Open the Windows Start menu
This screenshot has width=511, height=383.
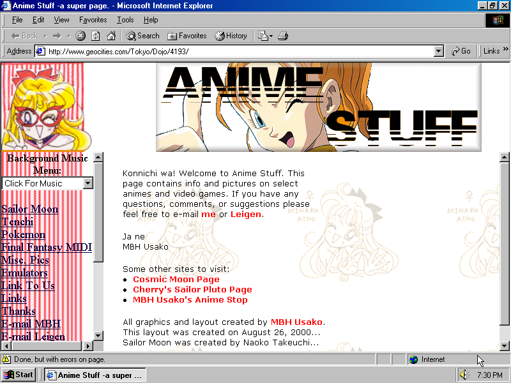pos(19,375)
